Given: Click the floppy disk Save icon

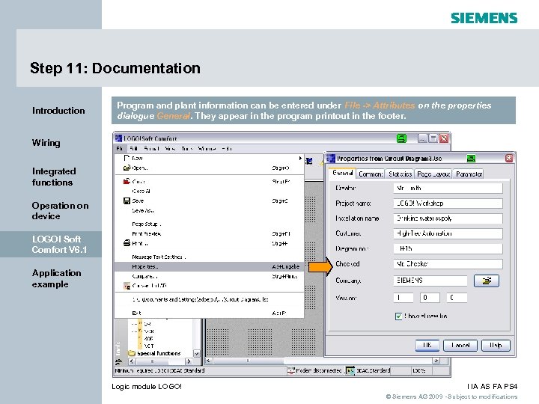Looking at the screenshot, I should (x=127, y=201).
